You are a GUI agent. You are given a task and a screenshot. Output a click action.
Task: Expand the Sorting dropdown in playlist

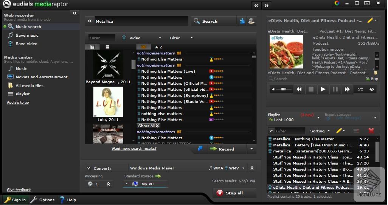(320, 131)
